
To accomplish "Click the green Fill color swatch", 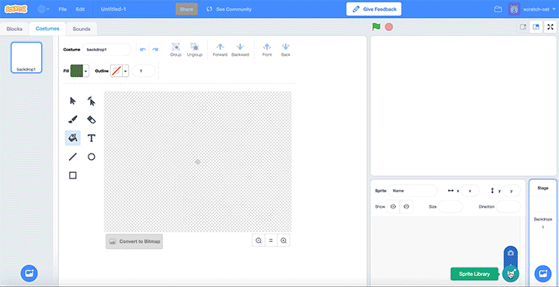I will coord(77,71).
